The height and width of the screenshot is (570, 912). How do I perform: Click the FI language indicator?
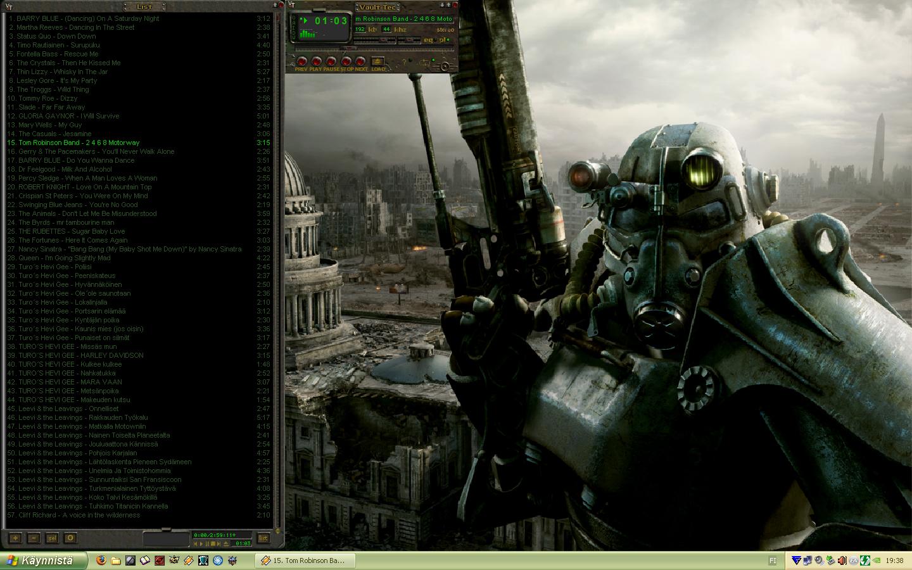point(773,560)
